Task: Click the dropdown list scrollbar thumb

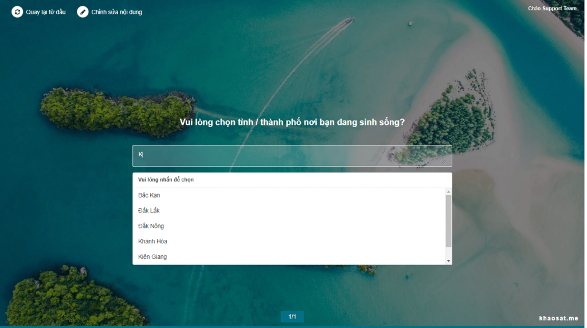Action: pyautogui.click(x=448, y=221)
